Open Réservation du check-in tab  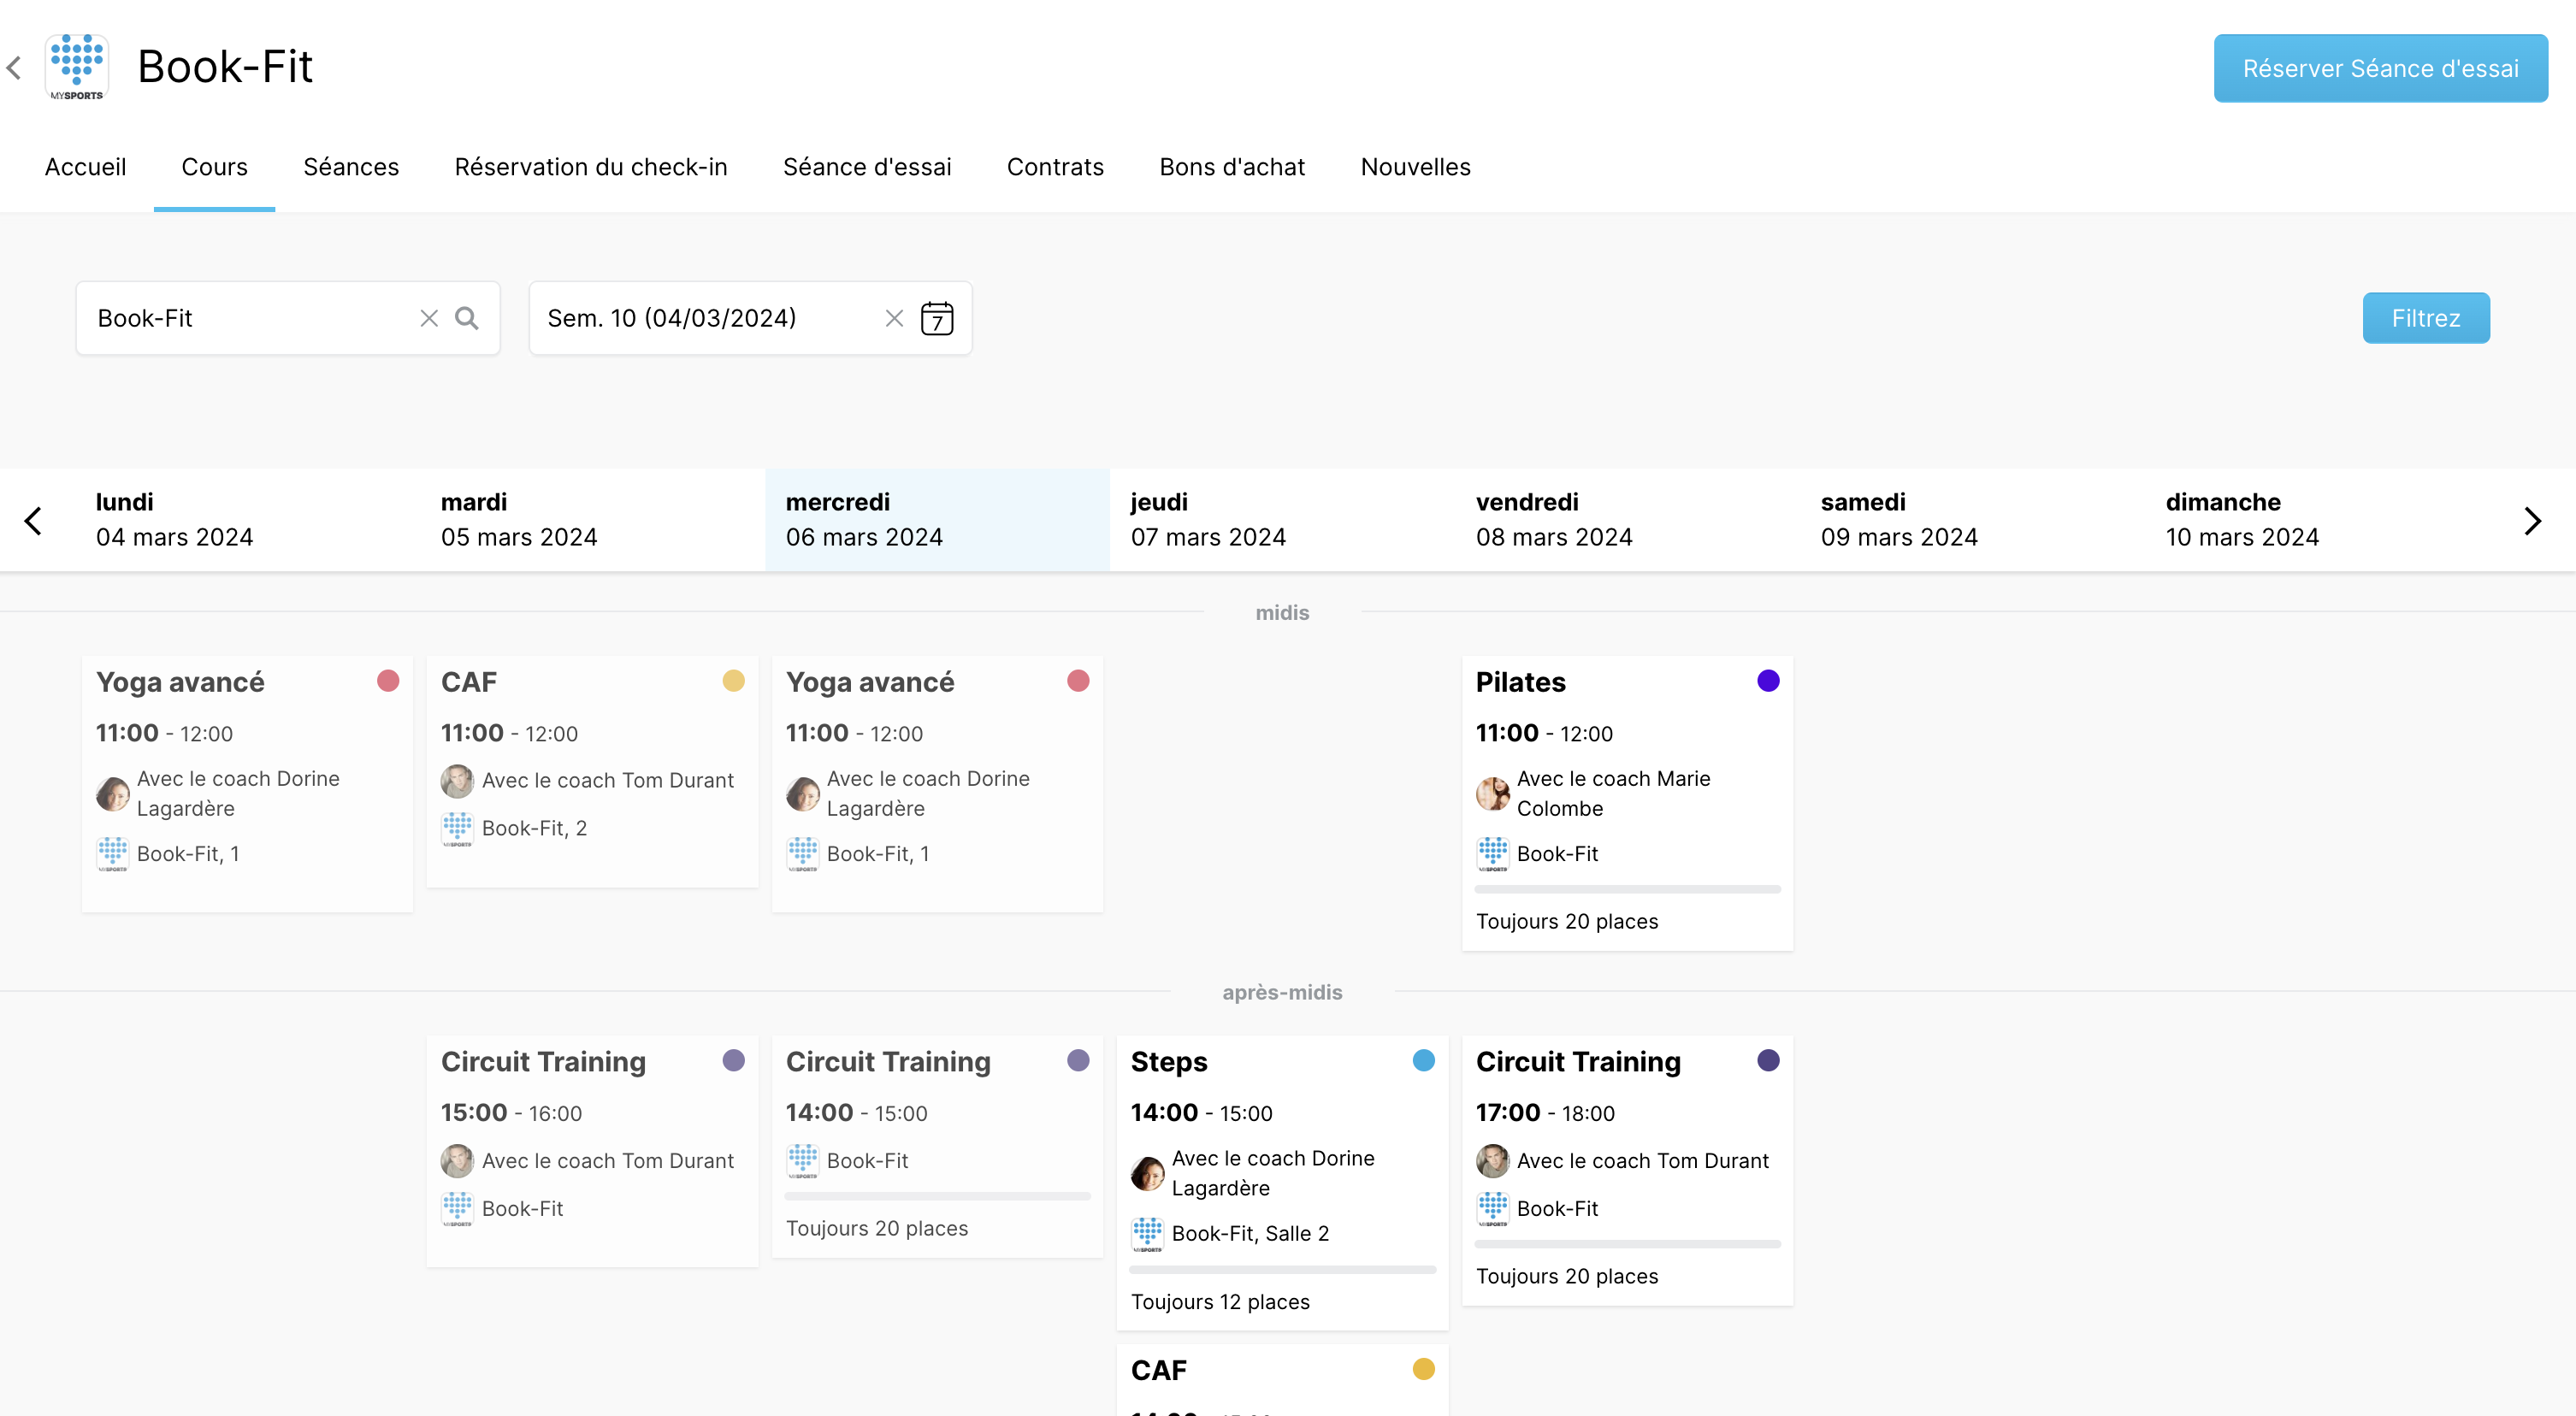591,167
